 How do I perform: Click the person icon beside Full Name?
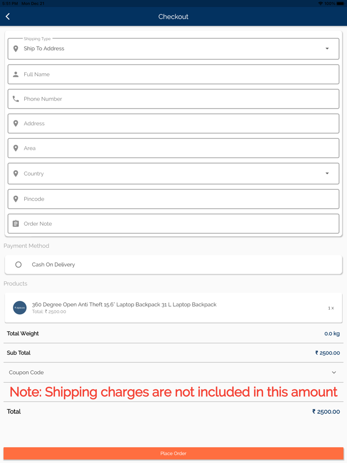(x=16, y=74)
